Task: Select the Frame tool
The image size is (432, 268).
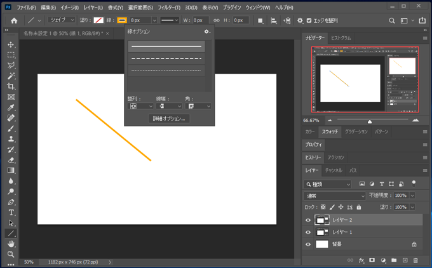Action: 11,97
